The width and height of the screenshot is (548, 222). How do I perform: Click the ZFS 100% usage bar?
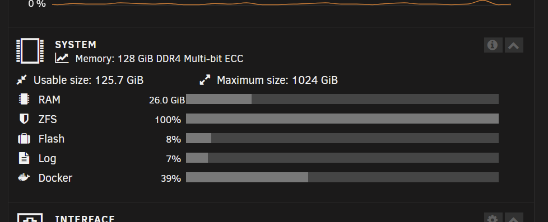coord(342,119)
